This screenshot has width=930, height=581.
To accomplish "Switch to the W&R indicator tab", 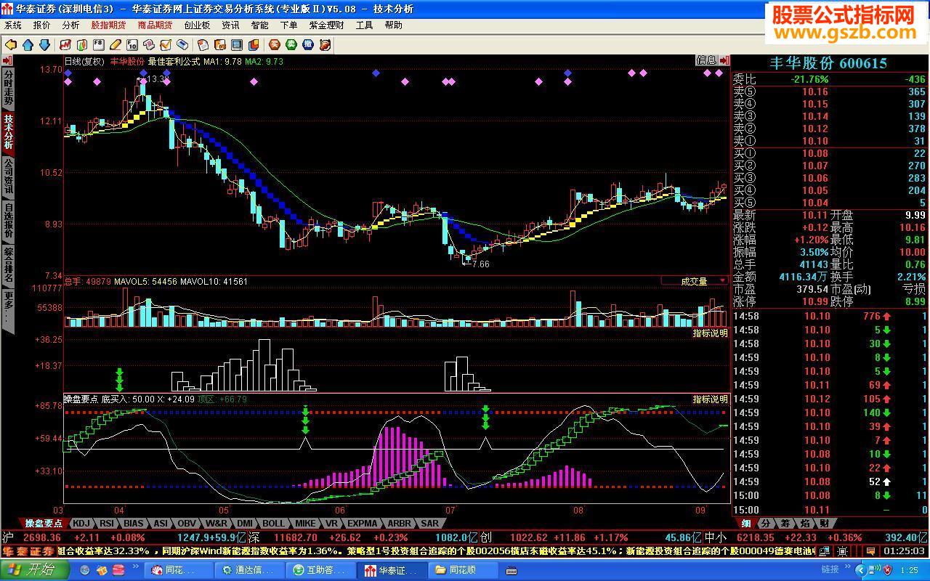I will pyautogui.click(x=217, y=523).
